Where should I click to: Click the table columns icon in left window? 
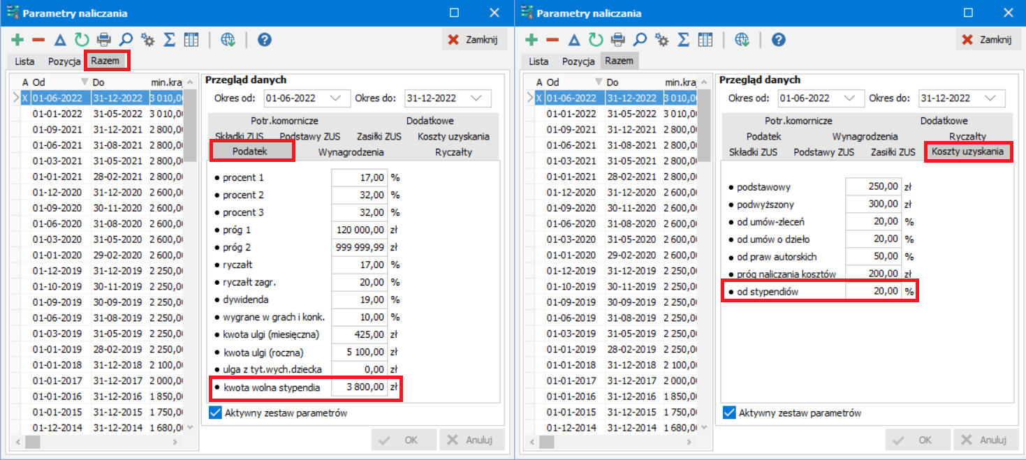pos(191,40)
